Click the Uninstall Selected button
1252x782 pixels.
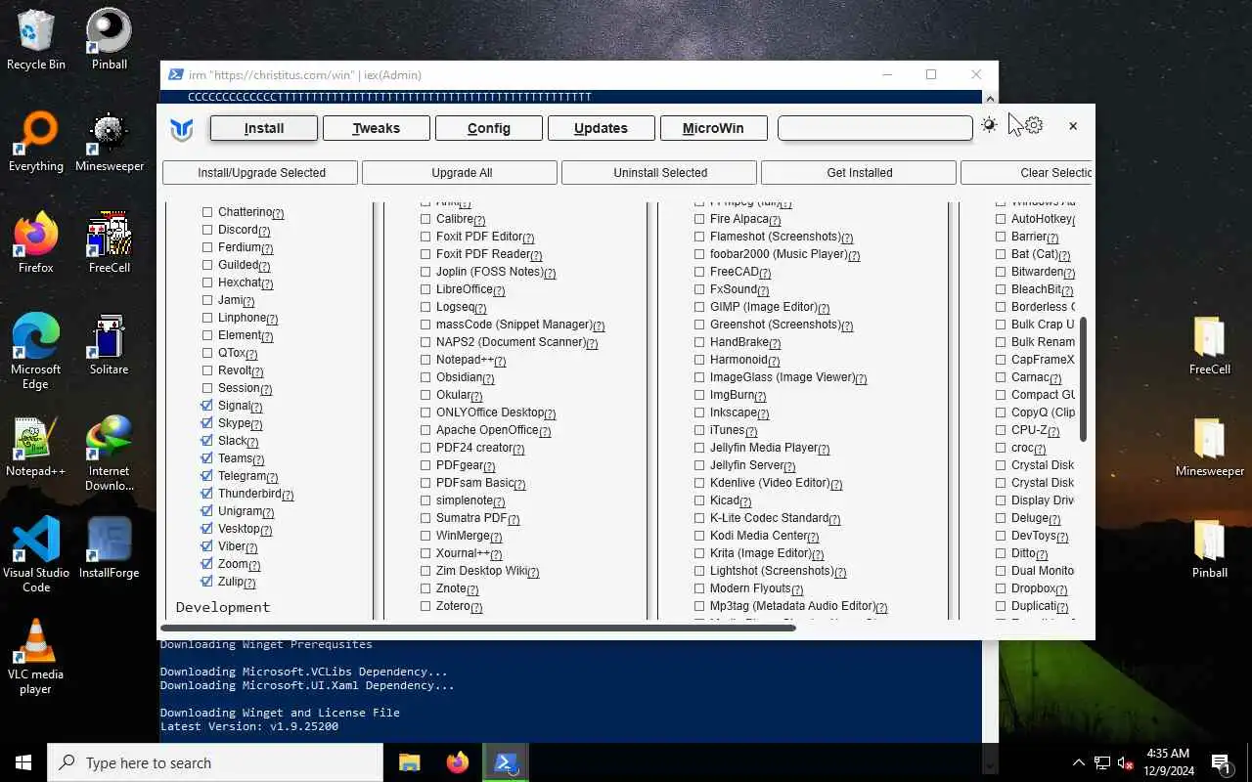click(x=660, y=173)
